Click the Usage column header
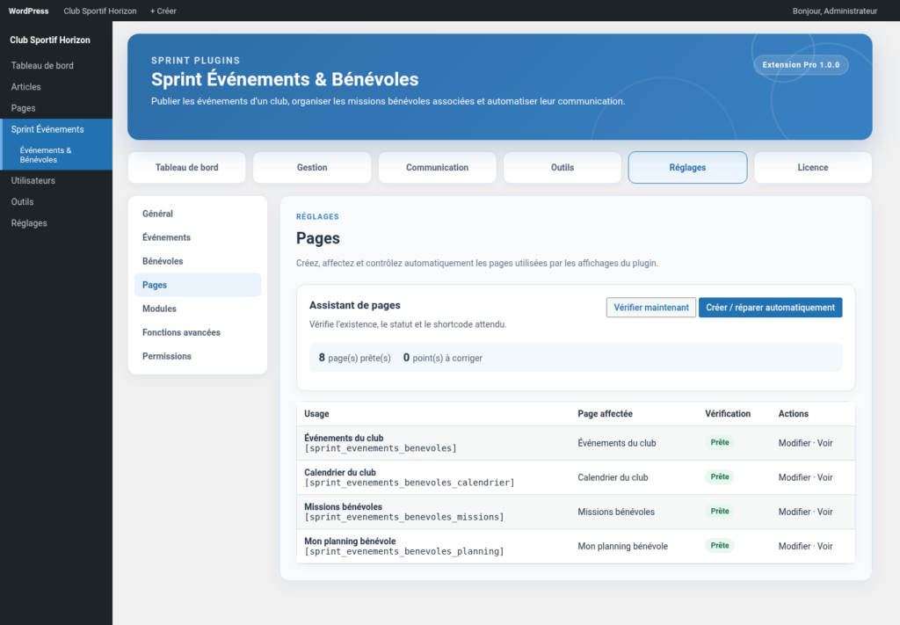Image resolution: width=900 pixels, height=625 pixels. [316, 414]
